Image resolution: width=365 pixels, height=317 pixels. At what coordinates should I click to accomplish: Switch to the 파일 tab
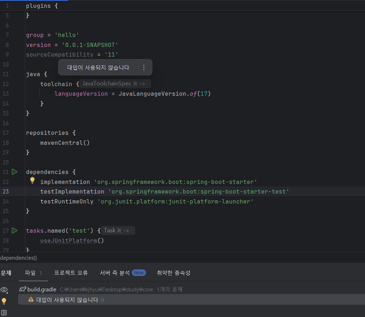coord(33,273)
